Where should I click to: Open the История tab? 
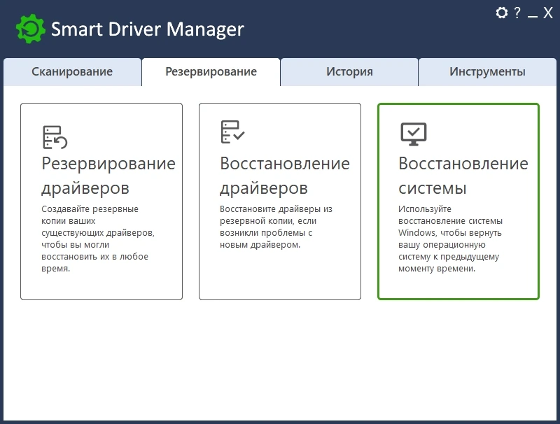coord(349,72)
